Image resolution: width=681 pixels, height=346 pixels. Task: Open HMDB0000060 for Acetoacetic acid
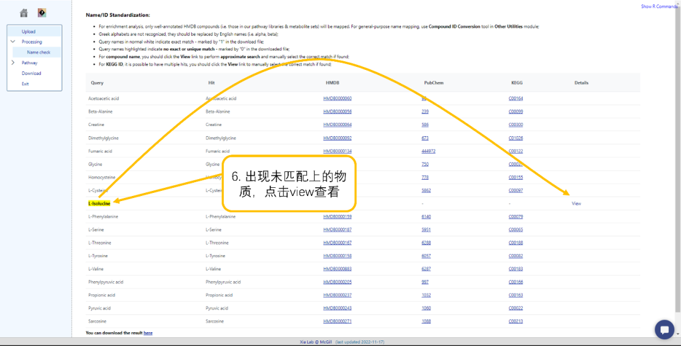(337, 98)
